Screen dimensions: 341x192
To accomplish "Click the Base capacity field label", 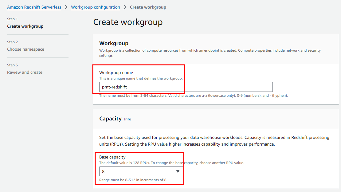I will pyautogui.click(x=112, y=157).
